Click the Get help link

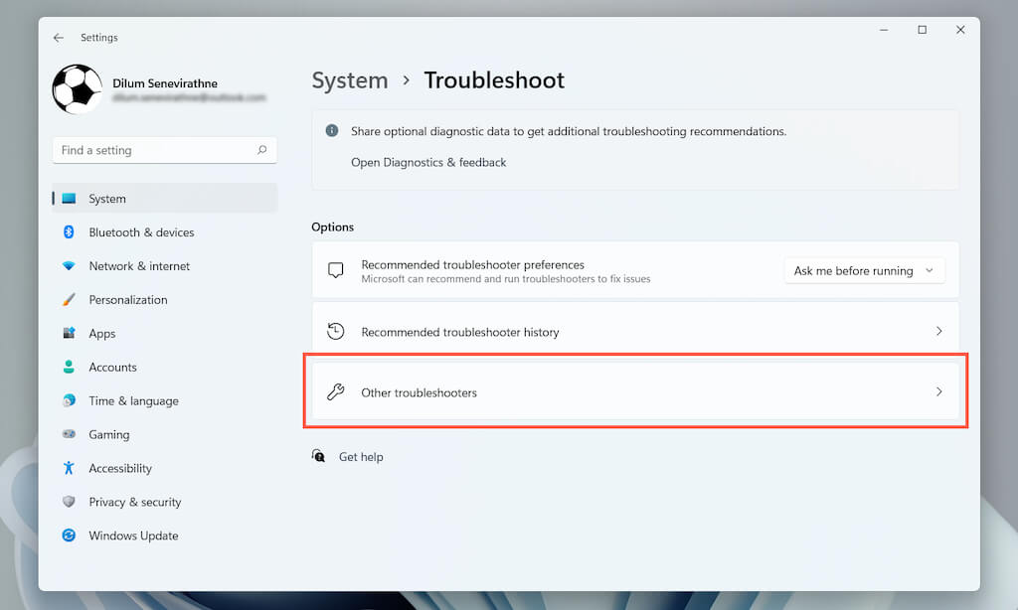point(361,457)
